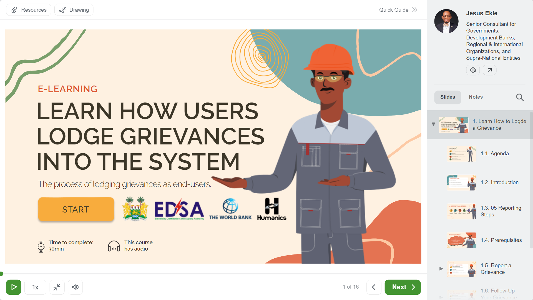Click the slide progress bar handle
The image size is (533, 300).
(1, 274)
